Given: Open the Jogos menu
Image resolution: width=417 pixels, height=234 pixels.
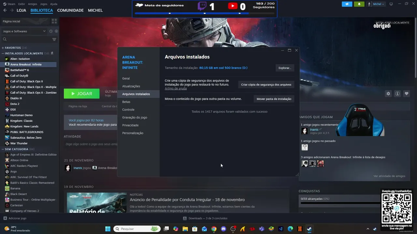Looking at the screenshot, I should tap(44, 4).
